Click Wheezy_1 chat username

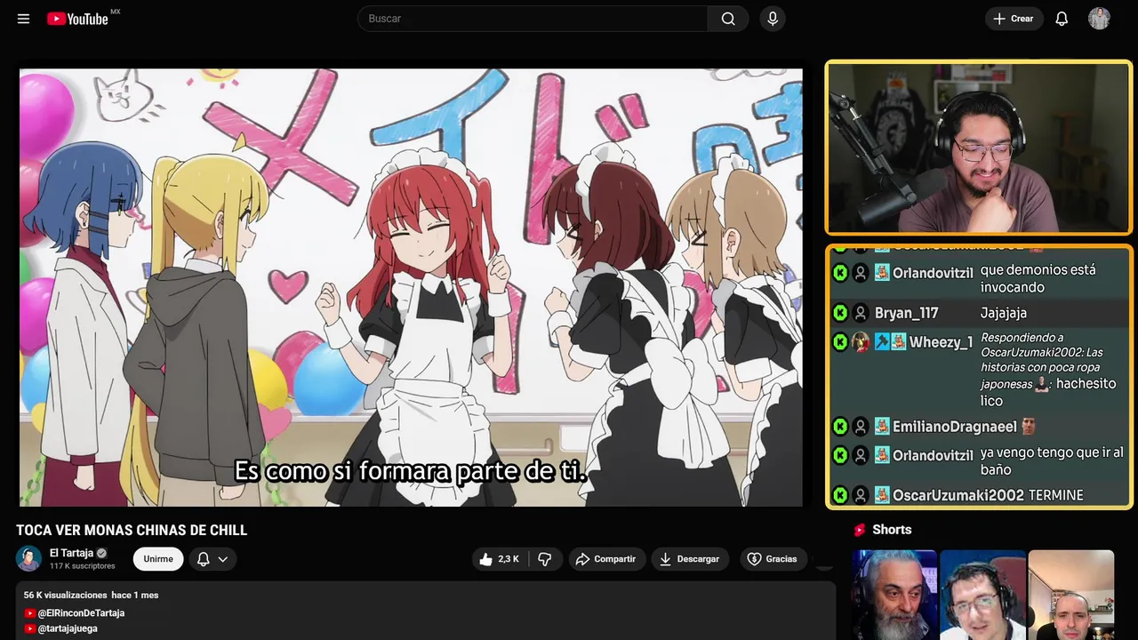click(941, 341)
